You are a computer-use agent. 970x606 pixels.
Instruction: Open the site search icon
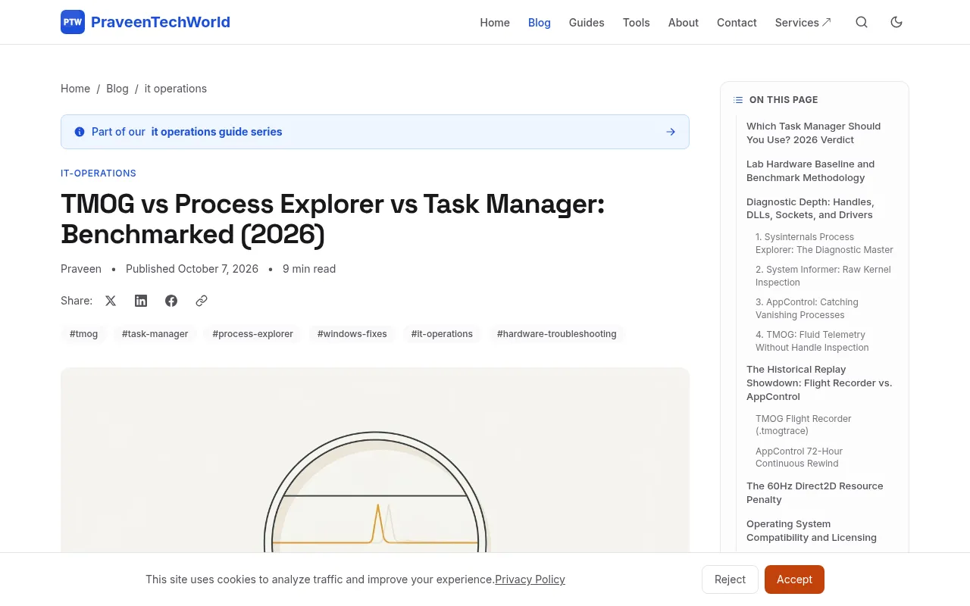point(862,22)
